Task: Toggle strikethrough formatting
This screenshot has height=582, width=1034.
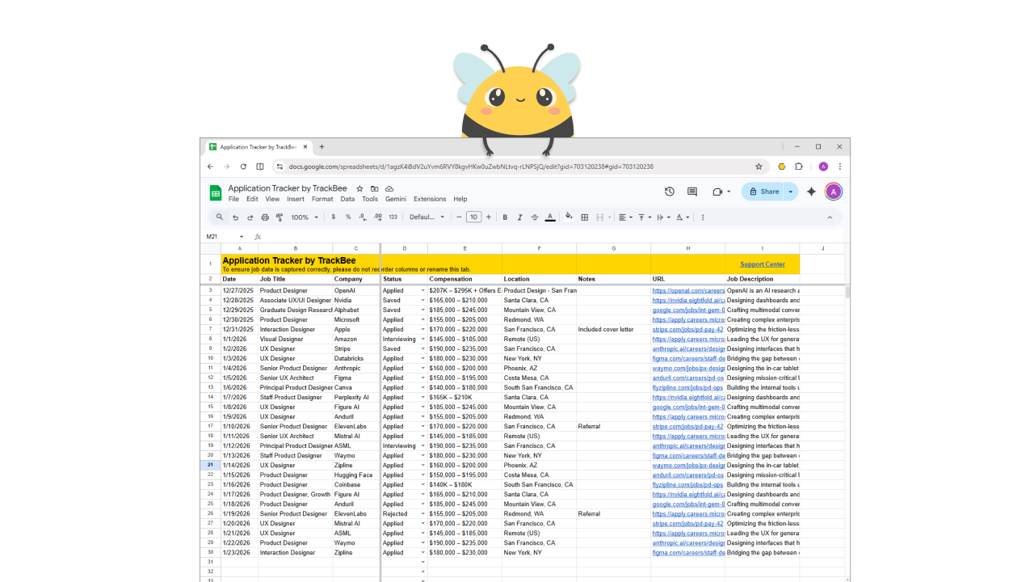Action: (534, 217)
